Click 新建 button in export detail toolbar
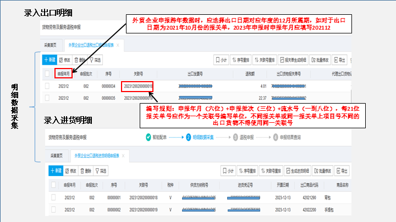The width and height of the screenshot is (396, 222). click(x=50, y=60)
